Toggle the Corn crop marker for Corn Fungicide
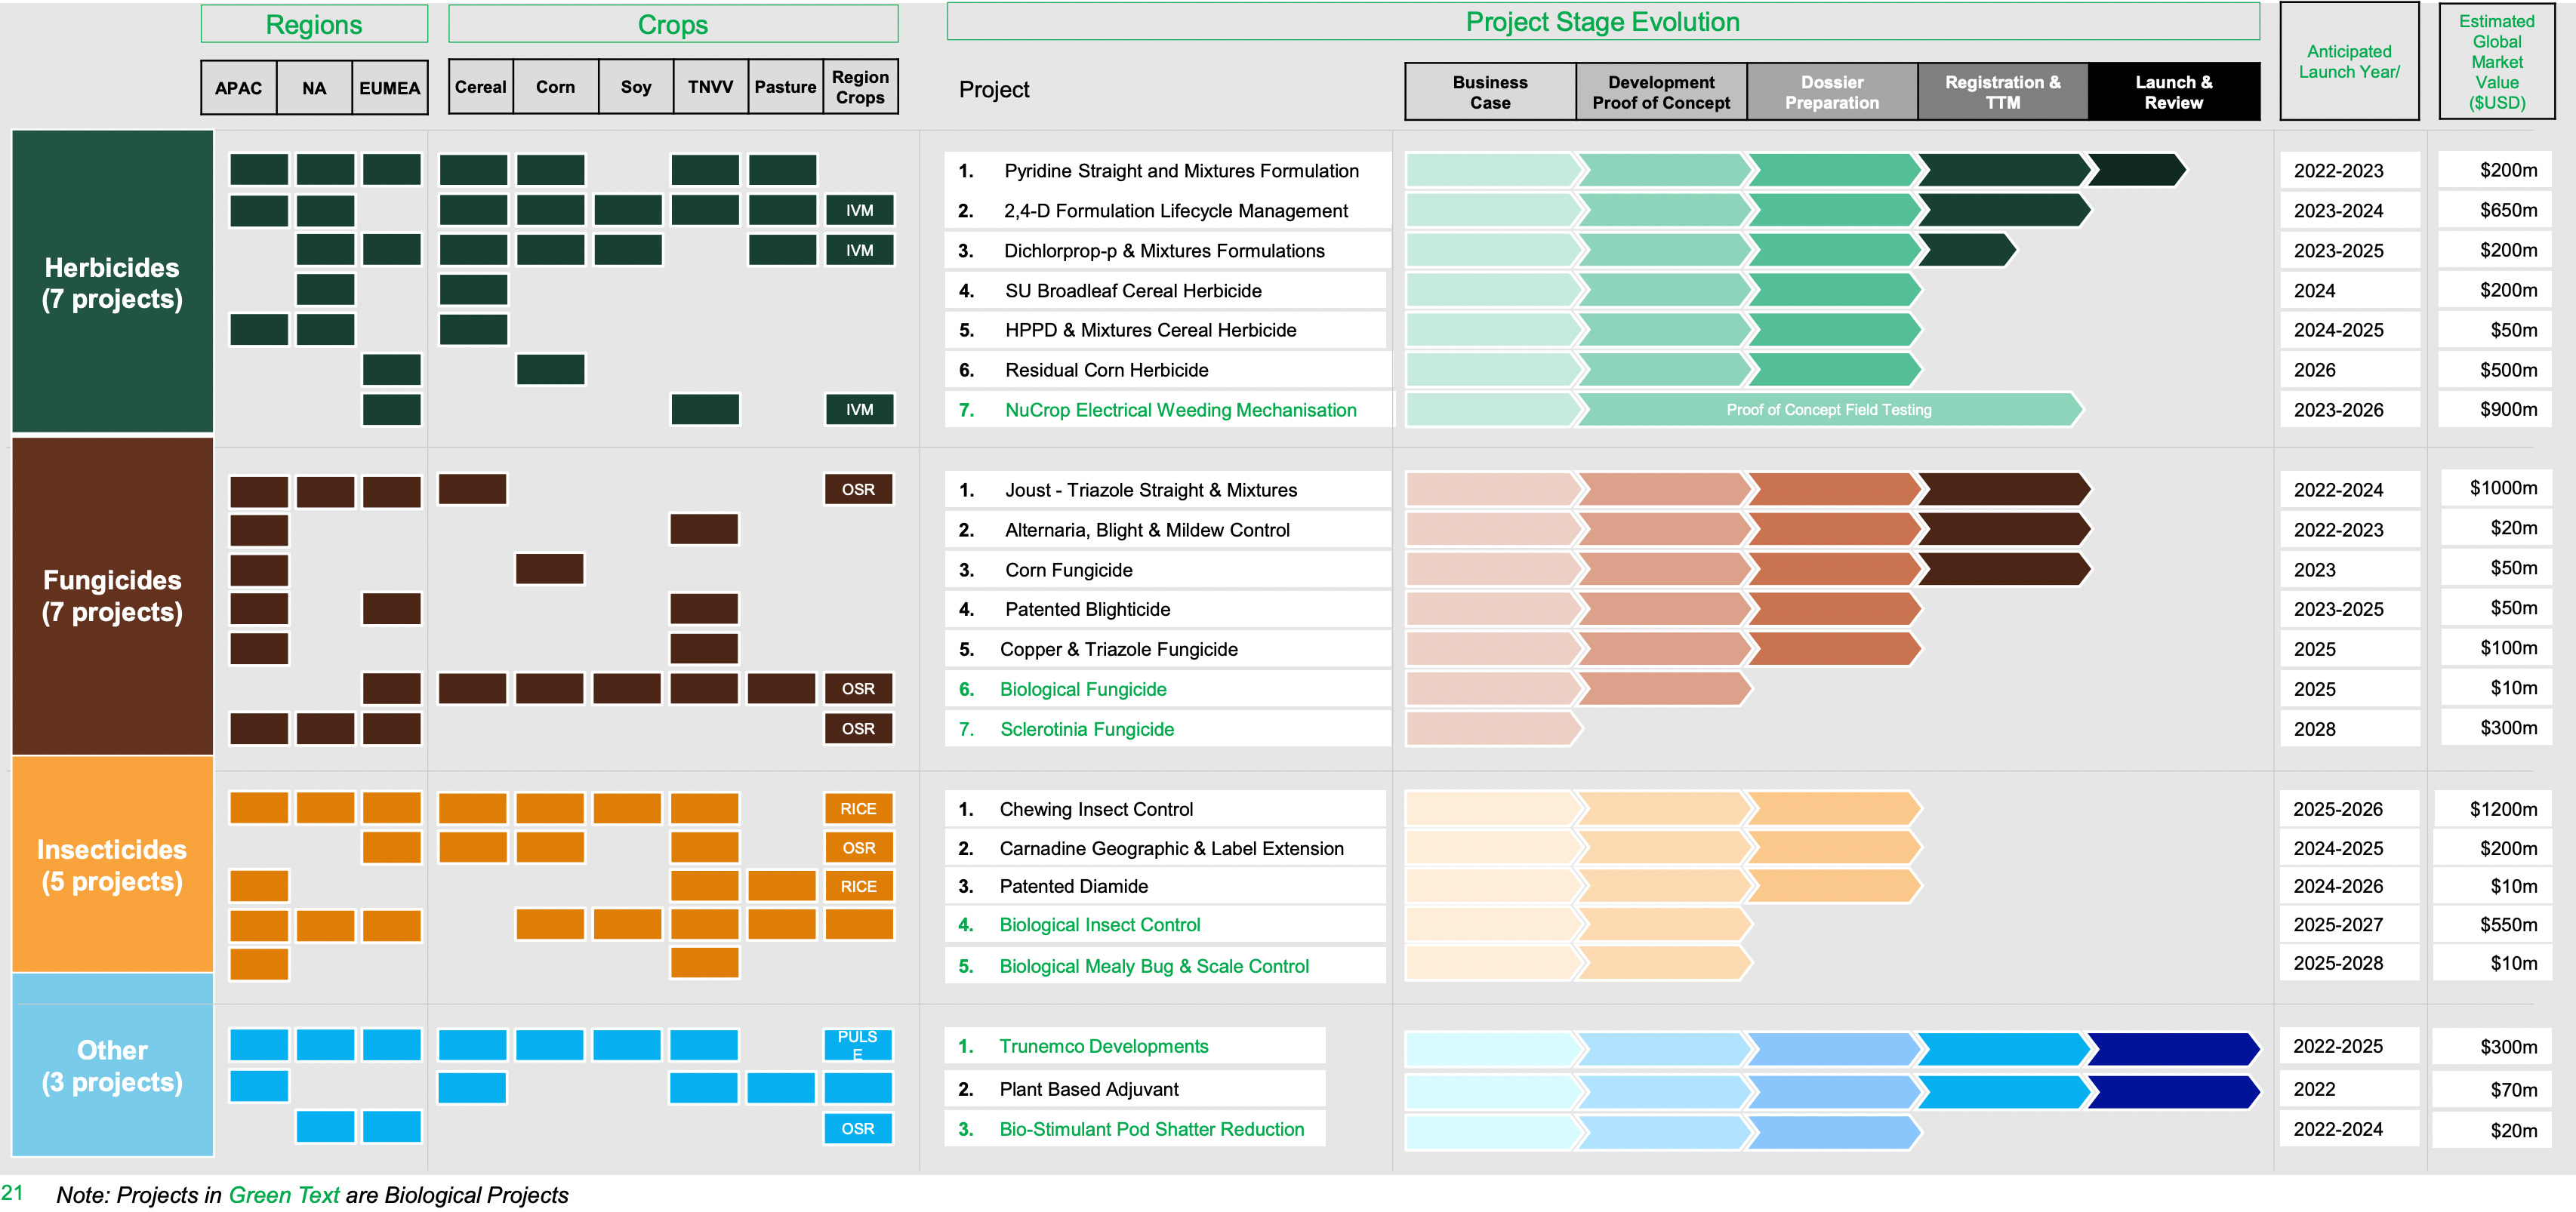Image resolution: width=2576 pixels, height=1212 pixels. click(x=549, y=568)
